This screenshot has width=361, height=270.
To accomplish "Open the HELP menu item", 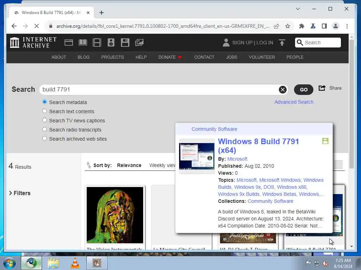I will (141, 57).
